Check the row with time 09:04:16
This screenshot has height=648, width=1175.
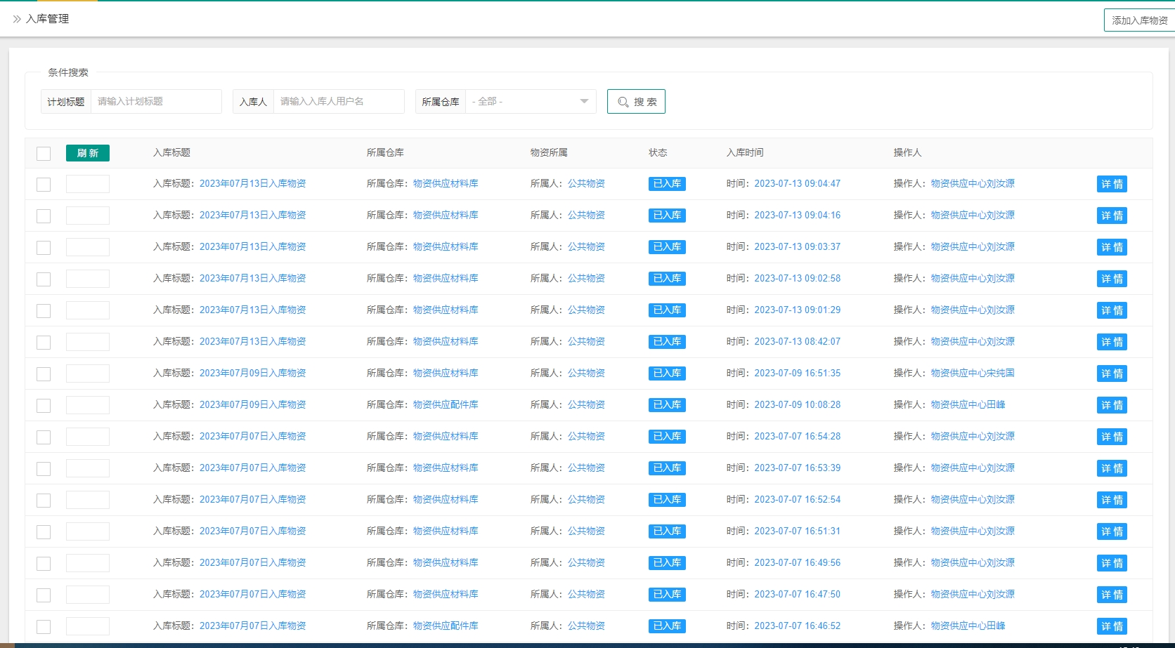[x=44, y=216]
